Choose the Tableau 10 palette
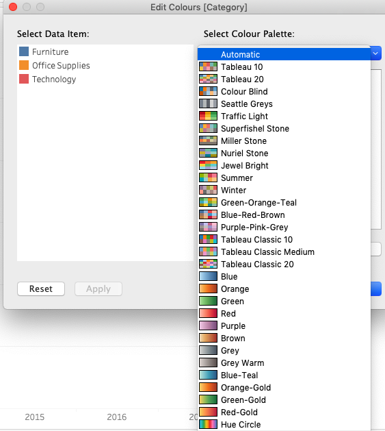The height and width of the screenshot is (431, 385). click(284, 66)
